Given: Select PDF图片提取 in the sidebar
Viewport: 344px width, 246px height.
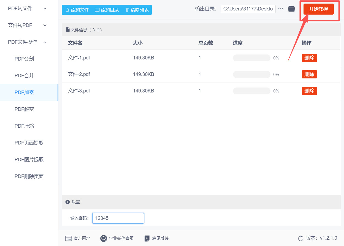Looking at the screenshot, I should 29,160.
